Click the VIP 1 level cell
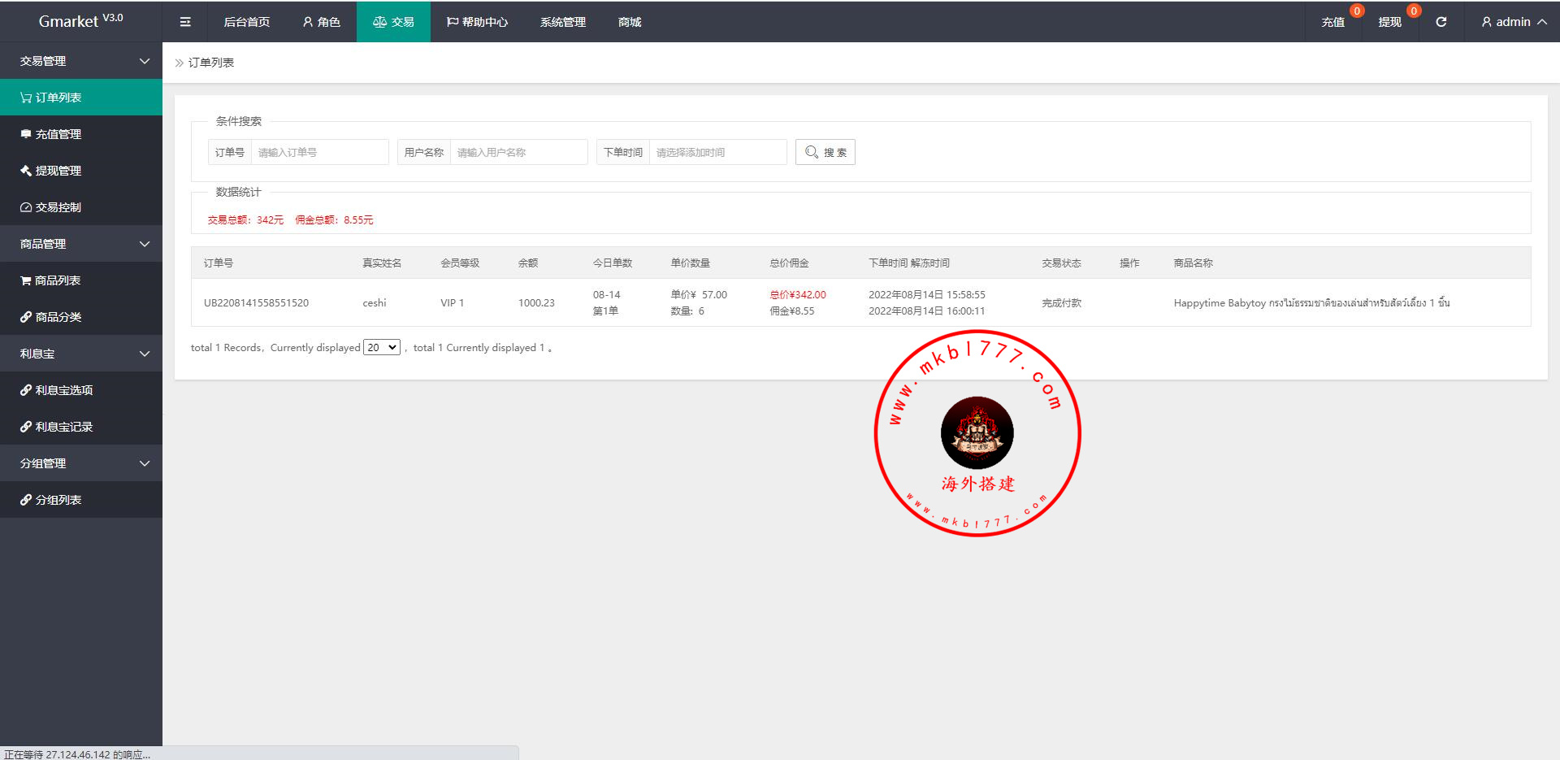This screenshot has width=1560, height=760. pos(453,302)
